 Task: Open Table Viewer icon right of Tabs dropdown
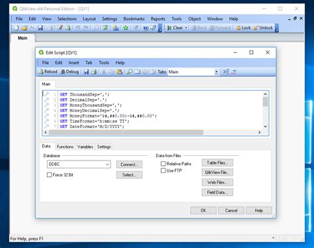click(x=225, y=72)
